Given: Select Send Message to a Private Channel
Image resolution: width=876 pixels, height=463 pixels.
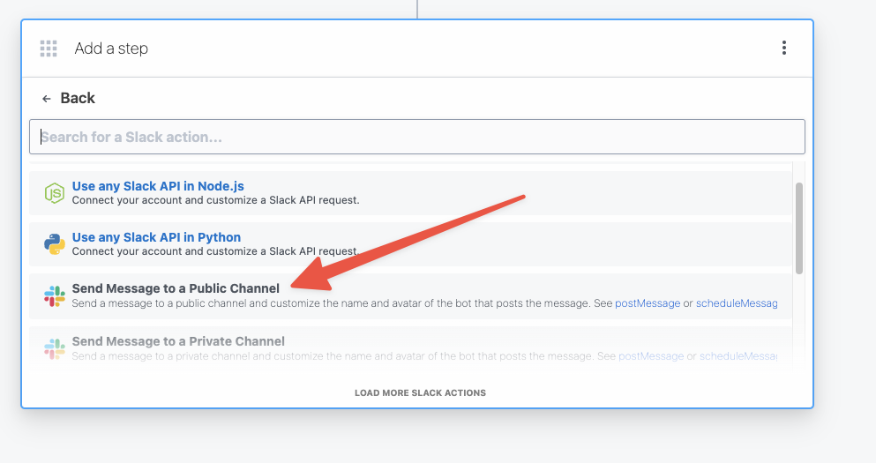Looking at the screenshot, I should (178, 341).
